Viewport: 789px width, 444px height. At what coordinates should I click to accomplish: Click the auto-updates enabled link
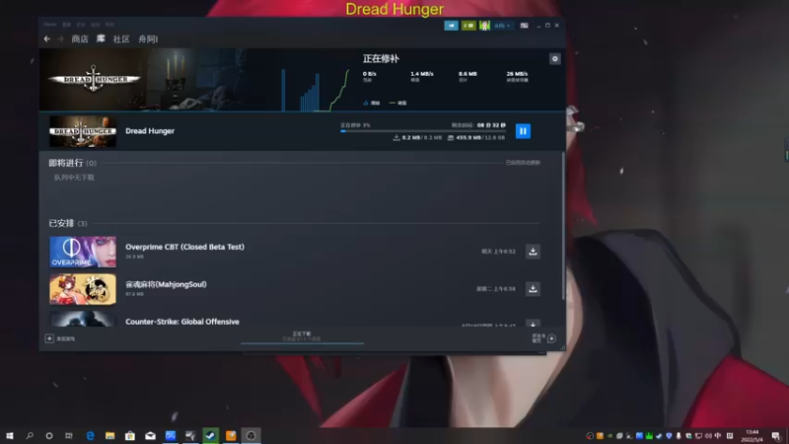pos(523,163)
